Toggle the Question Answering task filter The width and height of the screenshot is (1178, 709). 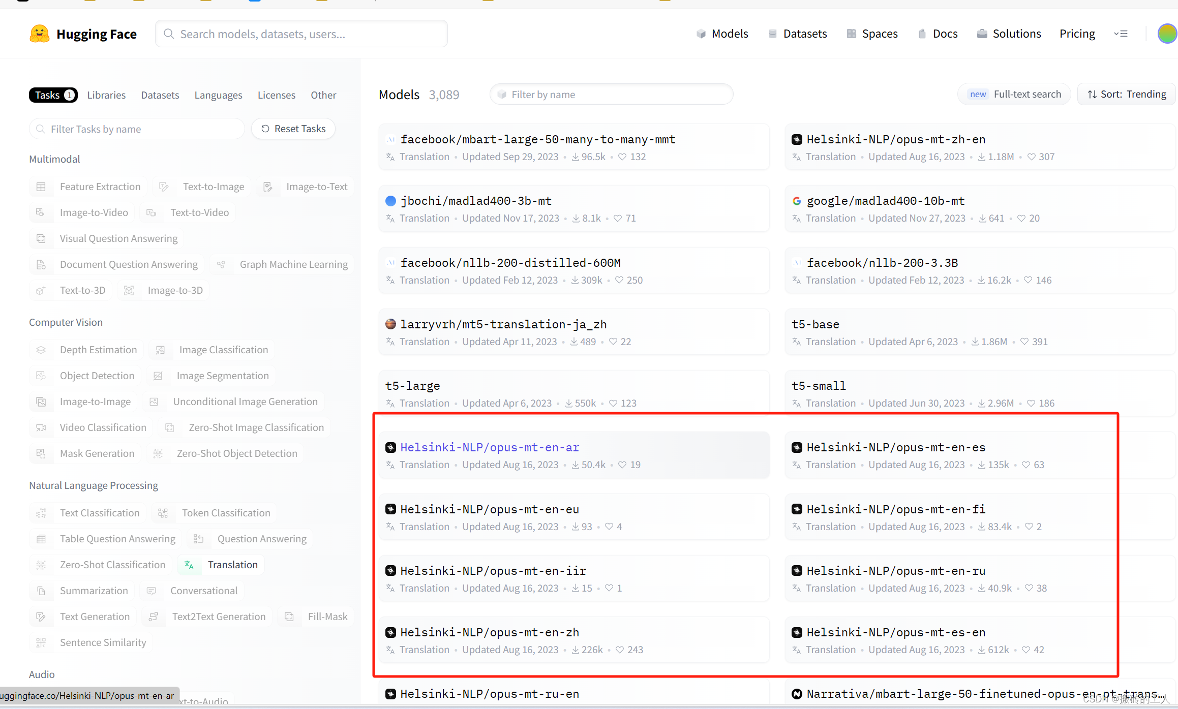coord(250,539)
